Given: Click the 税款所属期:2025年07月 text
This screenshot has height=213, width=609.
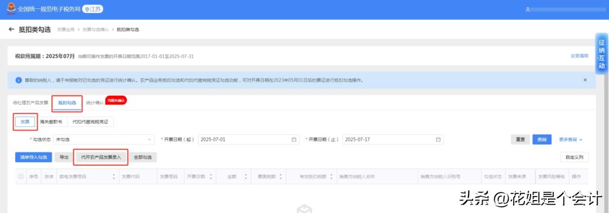Looking at the screenshot, I should coord(45,56).
